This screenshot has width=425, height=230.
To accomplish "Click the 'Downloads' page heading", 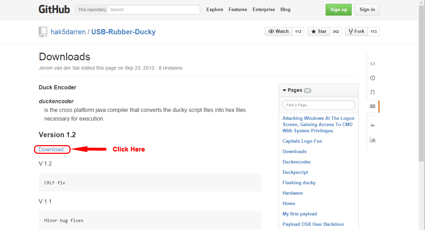I will point(65,57).
